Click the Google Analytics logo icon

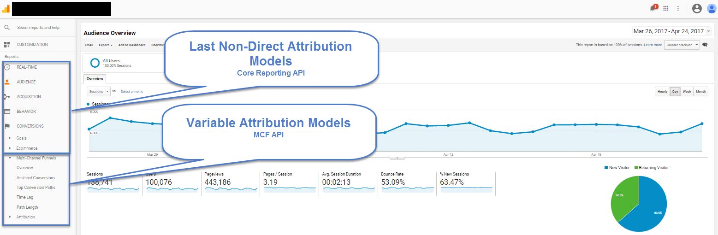(6, 8)
